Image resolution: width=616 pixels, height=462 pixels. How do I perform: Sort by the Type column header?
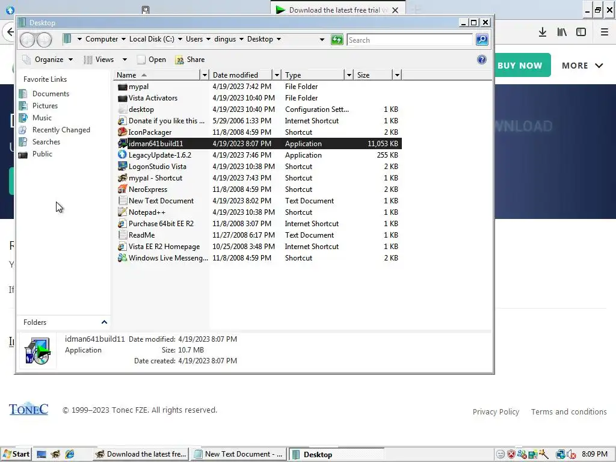click(314, 75)
